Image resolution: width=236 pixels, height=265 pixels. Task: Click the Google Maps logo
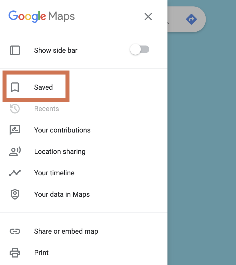point(42,16)
